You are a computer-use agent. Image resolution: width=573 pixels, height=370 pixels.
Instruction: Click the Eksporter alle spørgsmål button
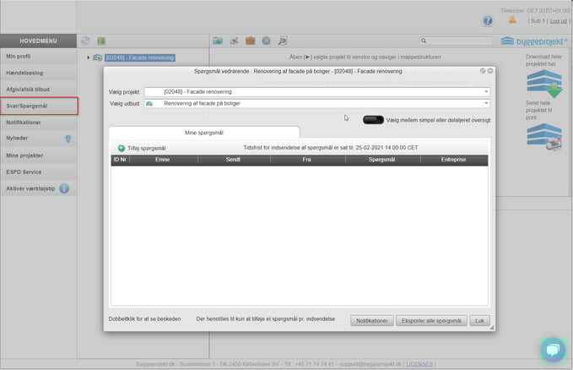click(434, 321)
